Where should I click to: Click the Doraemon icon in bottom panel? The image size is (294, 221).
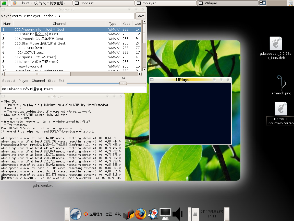153,214
